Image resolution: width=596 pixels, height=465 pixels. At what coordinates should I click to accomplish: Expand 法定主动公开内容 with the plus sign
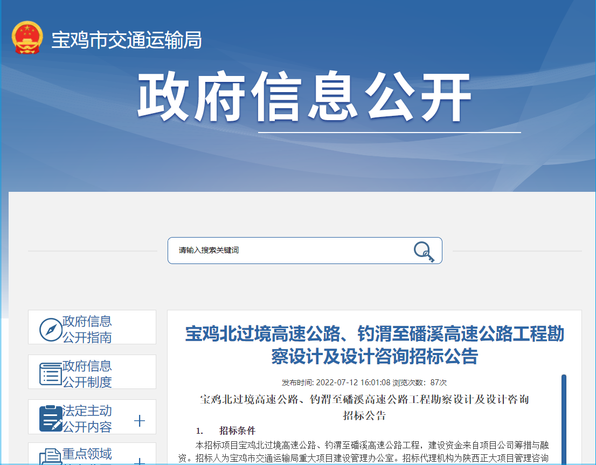click(x=140, y=421)
